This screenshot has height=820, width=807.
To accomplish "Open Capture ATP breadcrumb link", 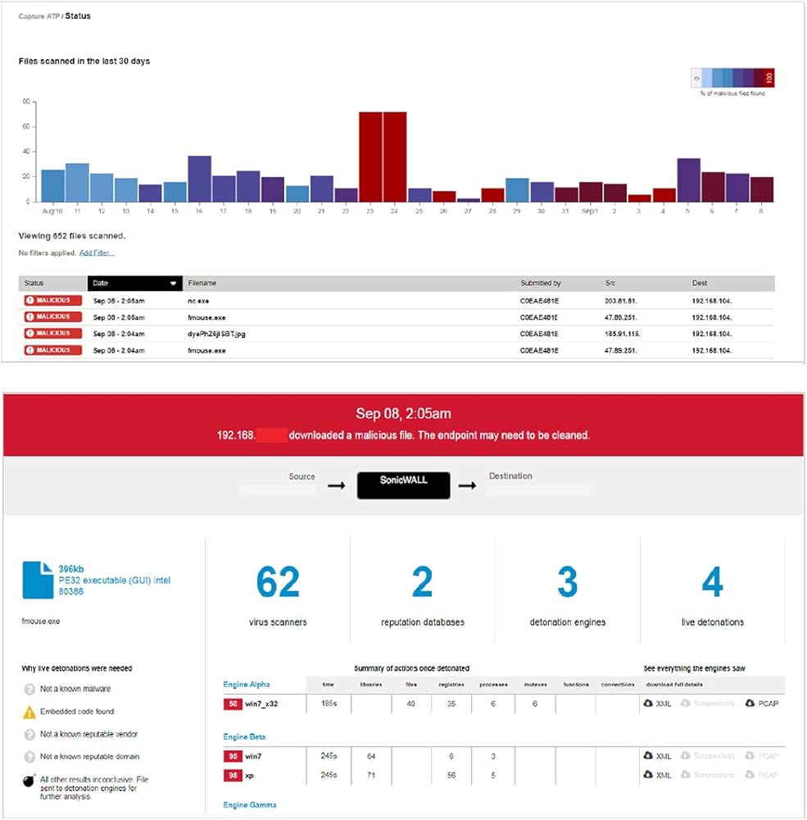I will 39,16.
